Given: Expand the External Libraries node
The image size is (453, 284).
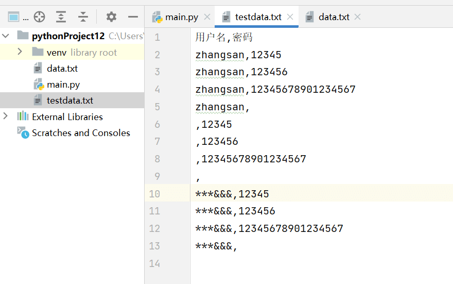Looking at the screenshot, I should tap(6, 116).
